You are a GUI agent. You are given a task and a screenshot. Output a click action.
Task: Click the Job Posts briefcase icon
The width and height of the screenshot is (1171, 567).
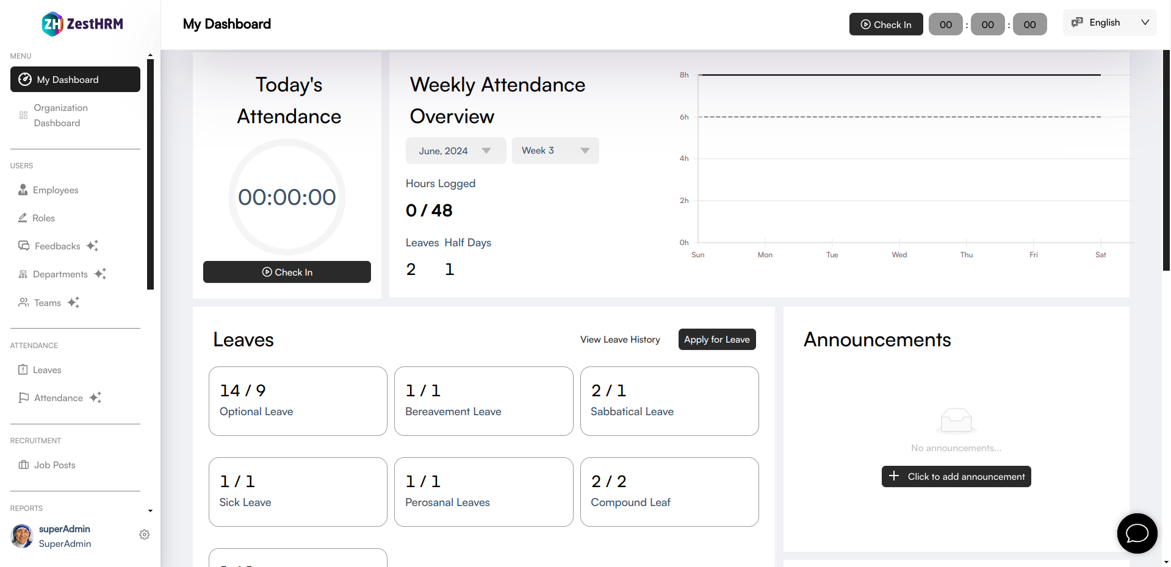(24, 465)
